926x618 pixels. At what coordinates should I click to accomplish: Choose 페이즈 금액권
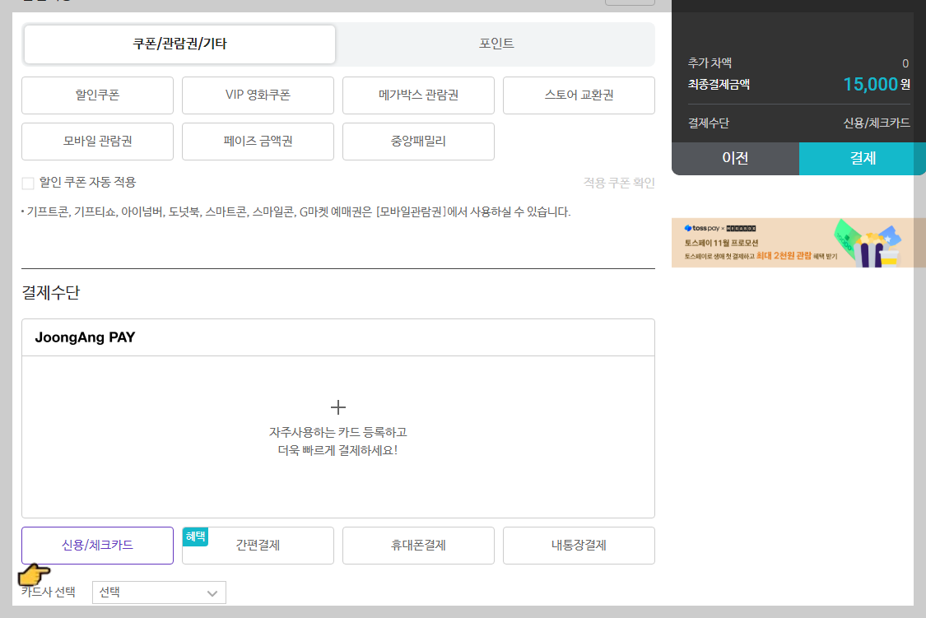pos(258,141)
